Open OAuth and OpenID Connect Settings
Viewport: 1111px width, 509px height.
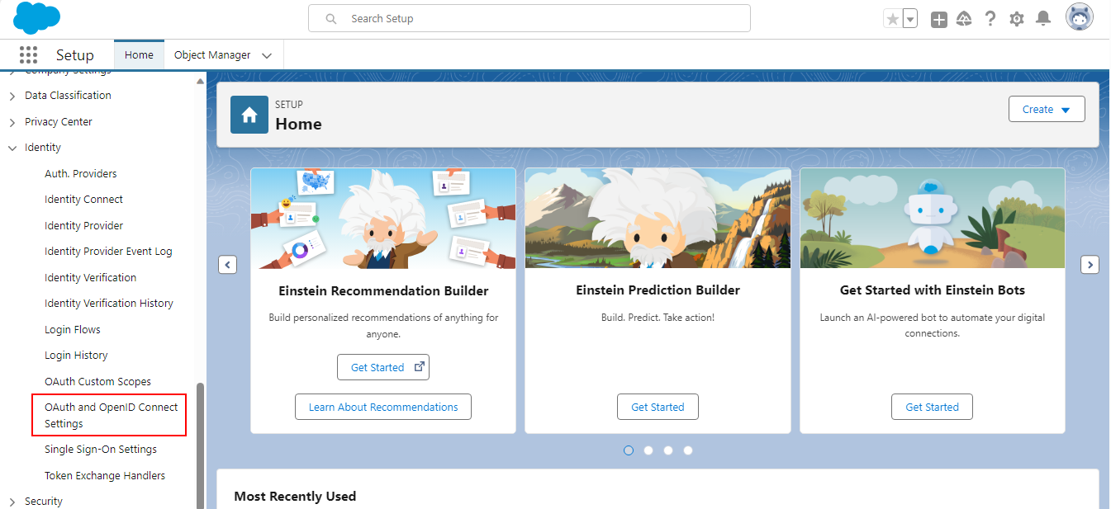[x=111, y=415]
